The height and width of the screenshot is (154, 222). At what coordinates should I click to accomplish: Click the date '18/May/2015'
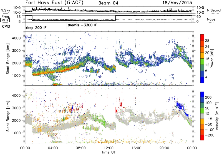[x=177, y=3]
